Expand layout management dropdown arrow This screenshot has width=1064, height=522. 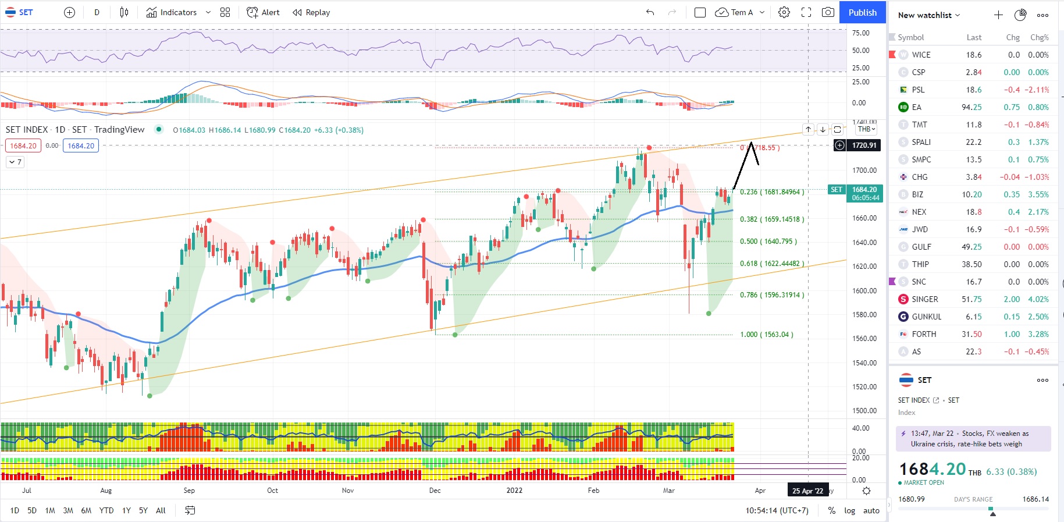coord(762,12)
